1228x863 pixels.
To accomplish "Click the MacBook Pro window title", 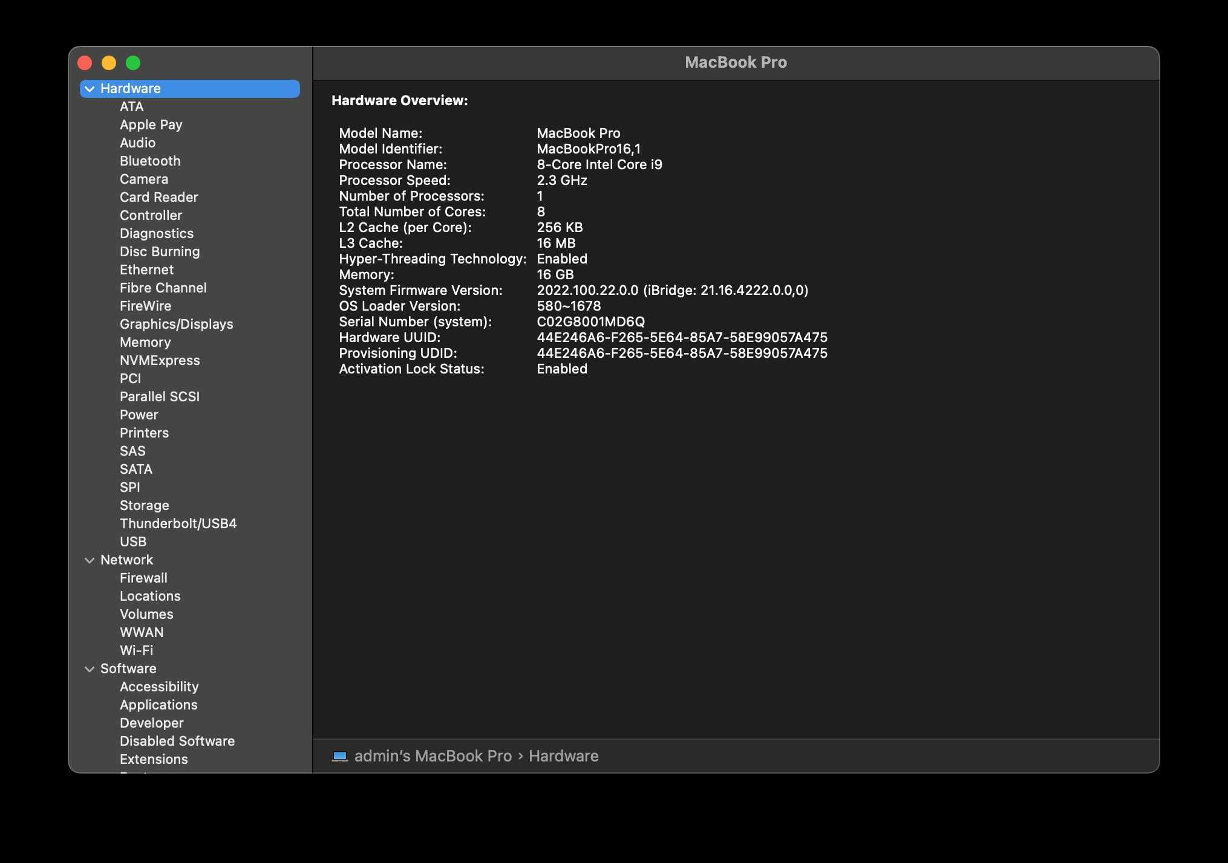I will point(736,62).
